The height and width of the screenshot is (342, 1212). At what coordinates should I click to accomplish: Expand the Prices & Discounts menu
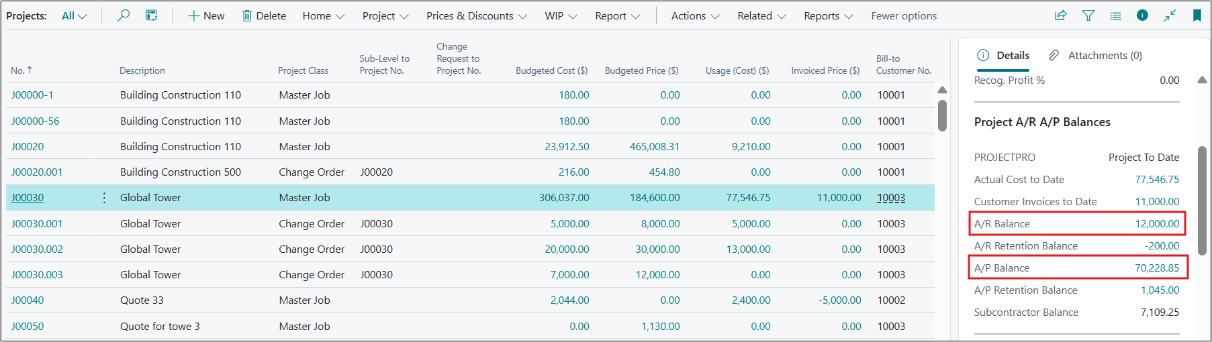tap(476, 16)
